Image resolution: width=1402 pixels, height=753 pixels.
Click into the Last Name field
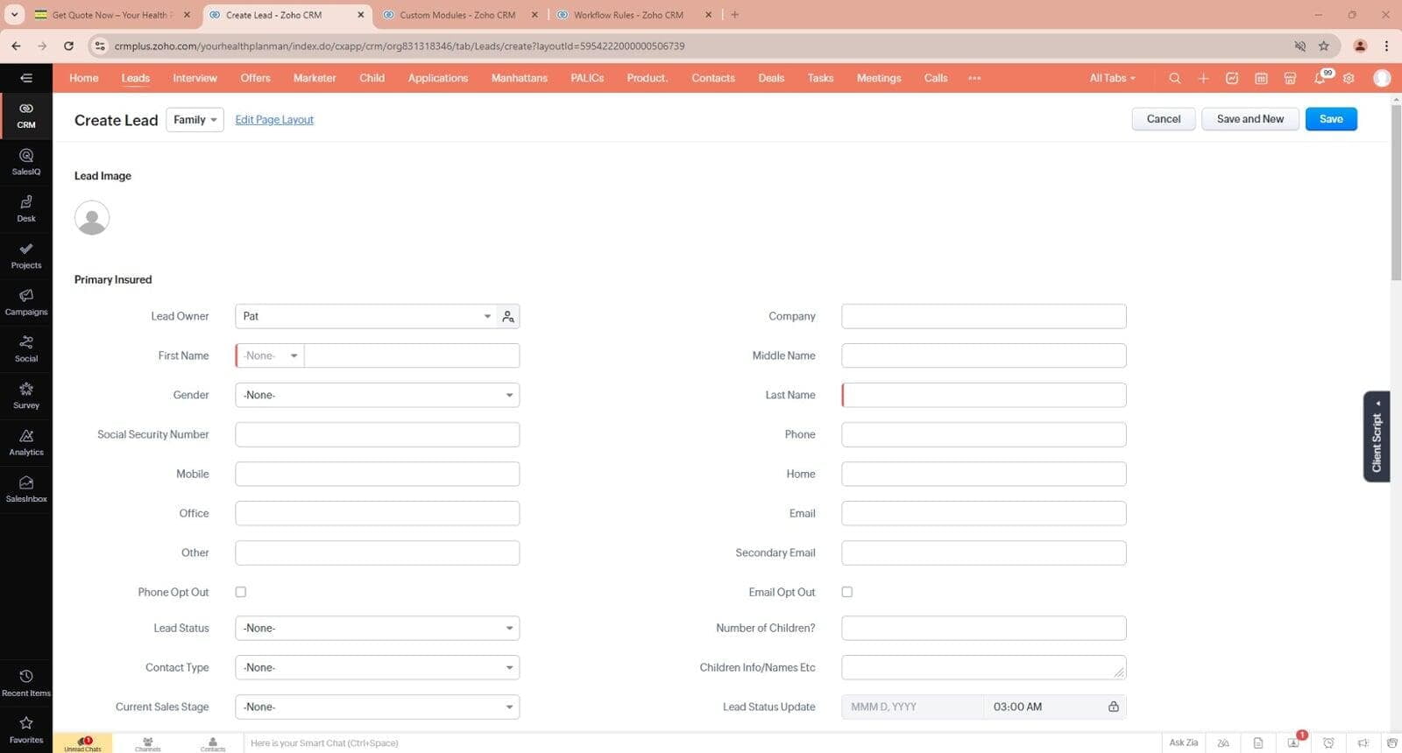(983, 395)
